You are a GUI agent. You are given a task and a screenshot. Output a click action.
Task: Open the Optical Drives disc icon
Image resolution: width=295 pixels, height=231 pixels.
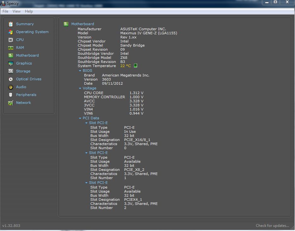(x=11, y=79)
